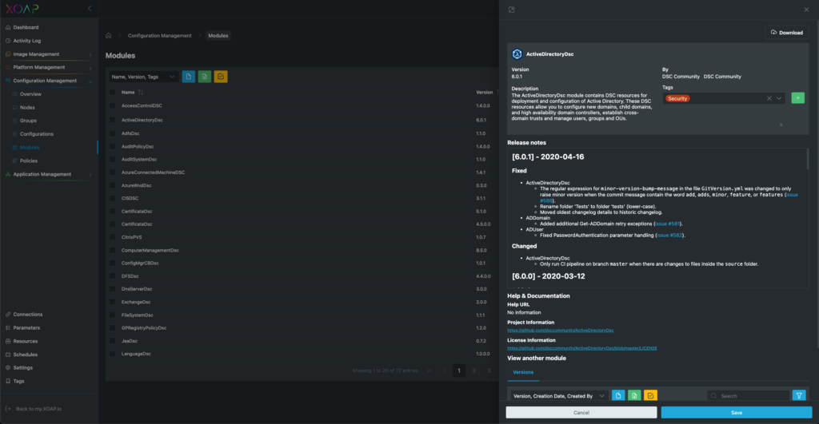Click the Settings gear icon in the sidebar
The height and width of the screenshot is (424, 819).
[x=8, y=367]
